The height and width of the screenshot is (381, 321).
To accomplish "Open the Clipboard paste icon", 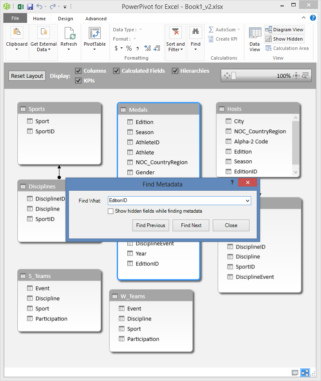I will tap(16, 33).
